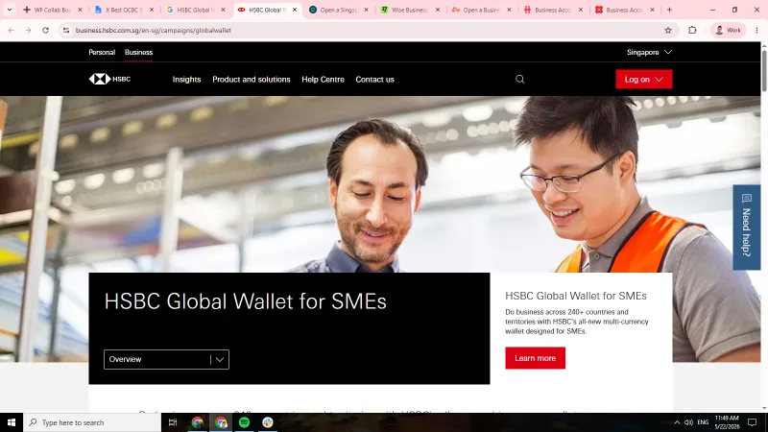This screenshot has height=432, width=768.
Task: Close the WF Collab Board tab
Action: coord(81,10)
